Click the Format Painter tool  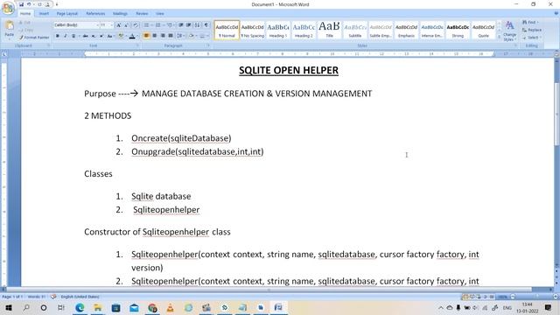click(34, 37)
